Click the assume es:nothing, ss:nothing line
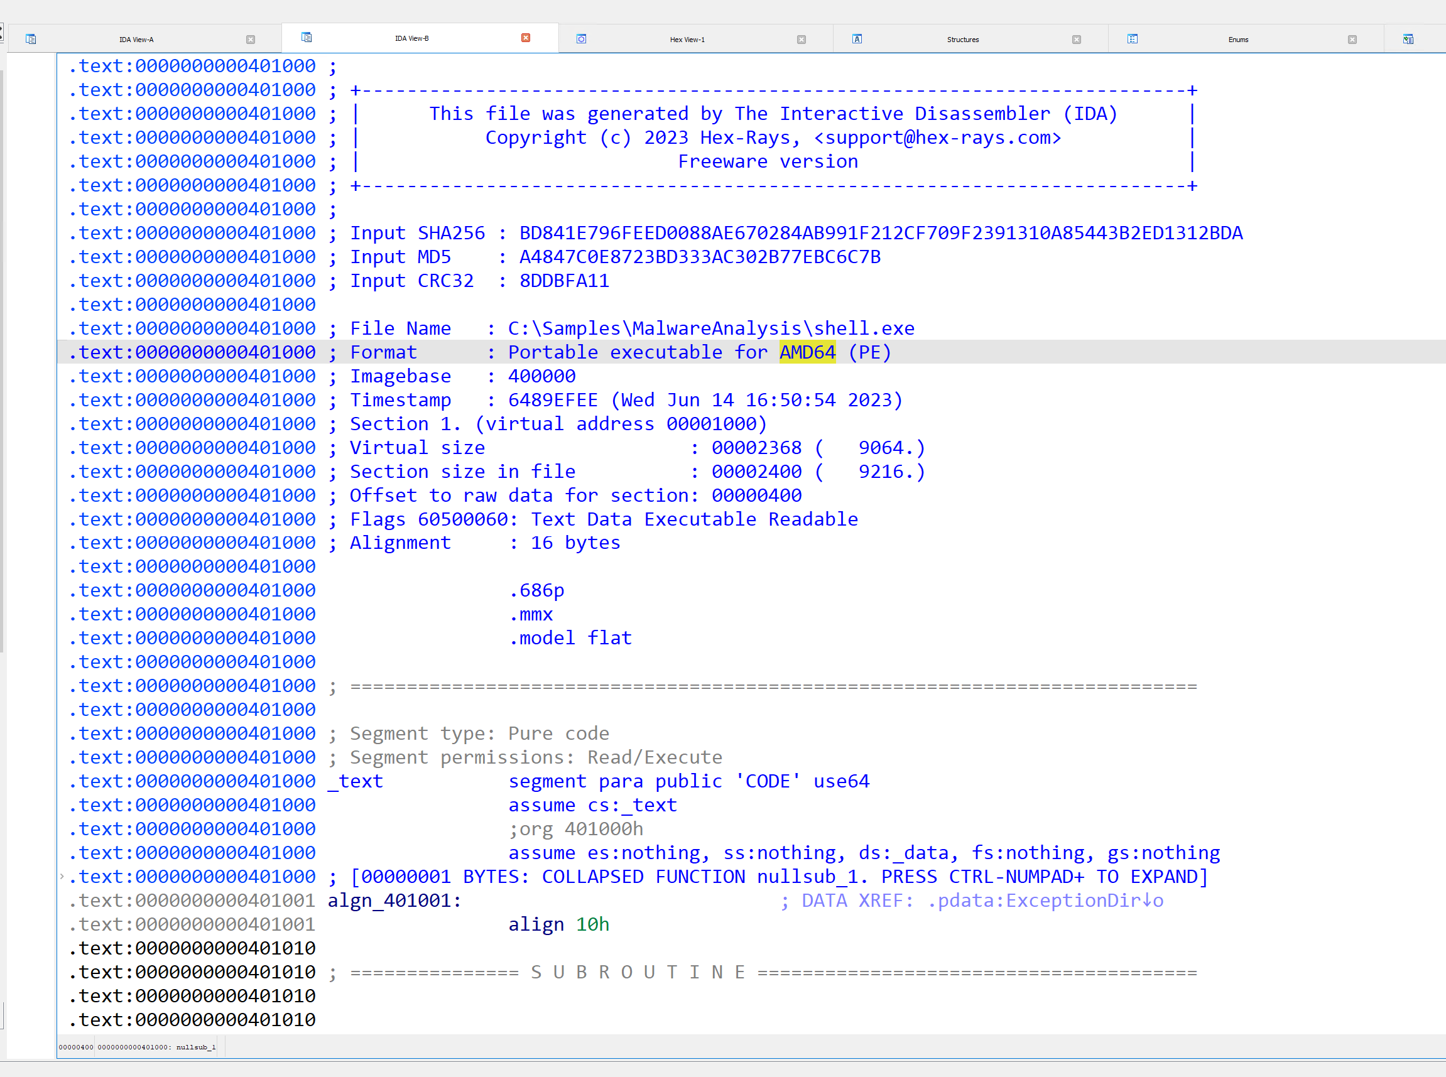 click(864, 853)
